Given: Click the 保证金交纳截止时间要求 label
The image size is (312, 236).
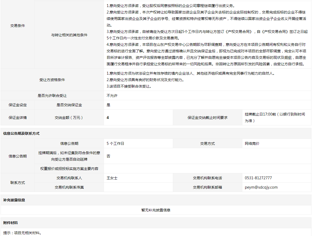Looking at the screenshot, I should 207,118.
